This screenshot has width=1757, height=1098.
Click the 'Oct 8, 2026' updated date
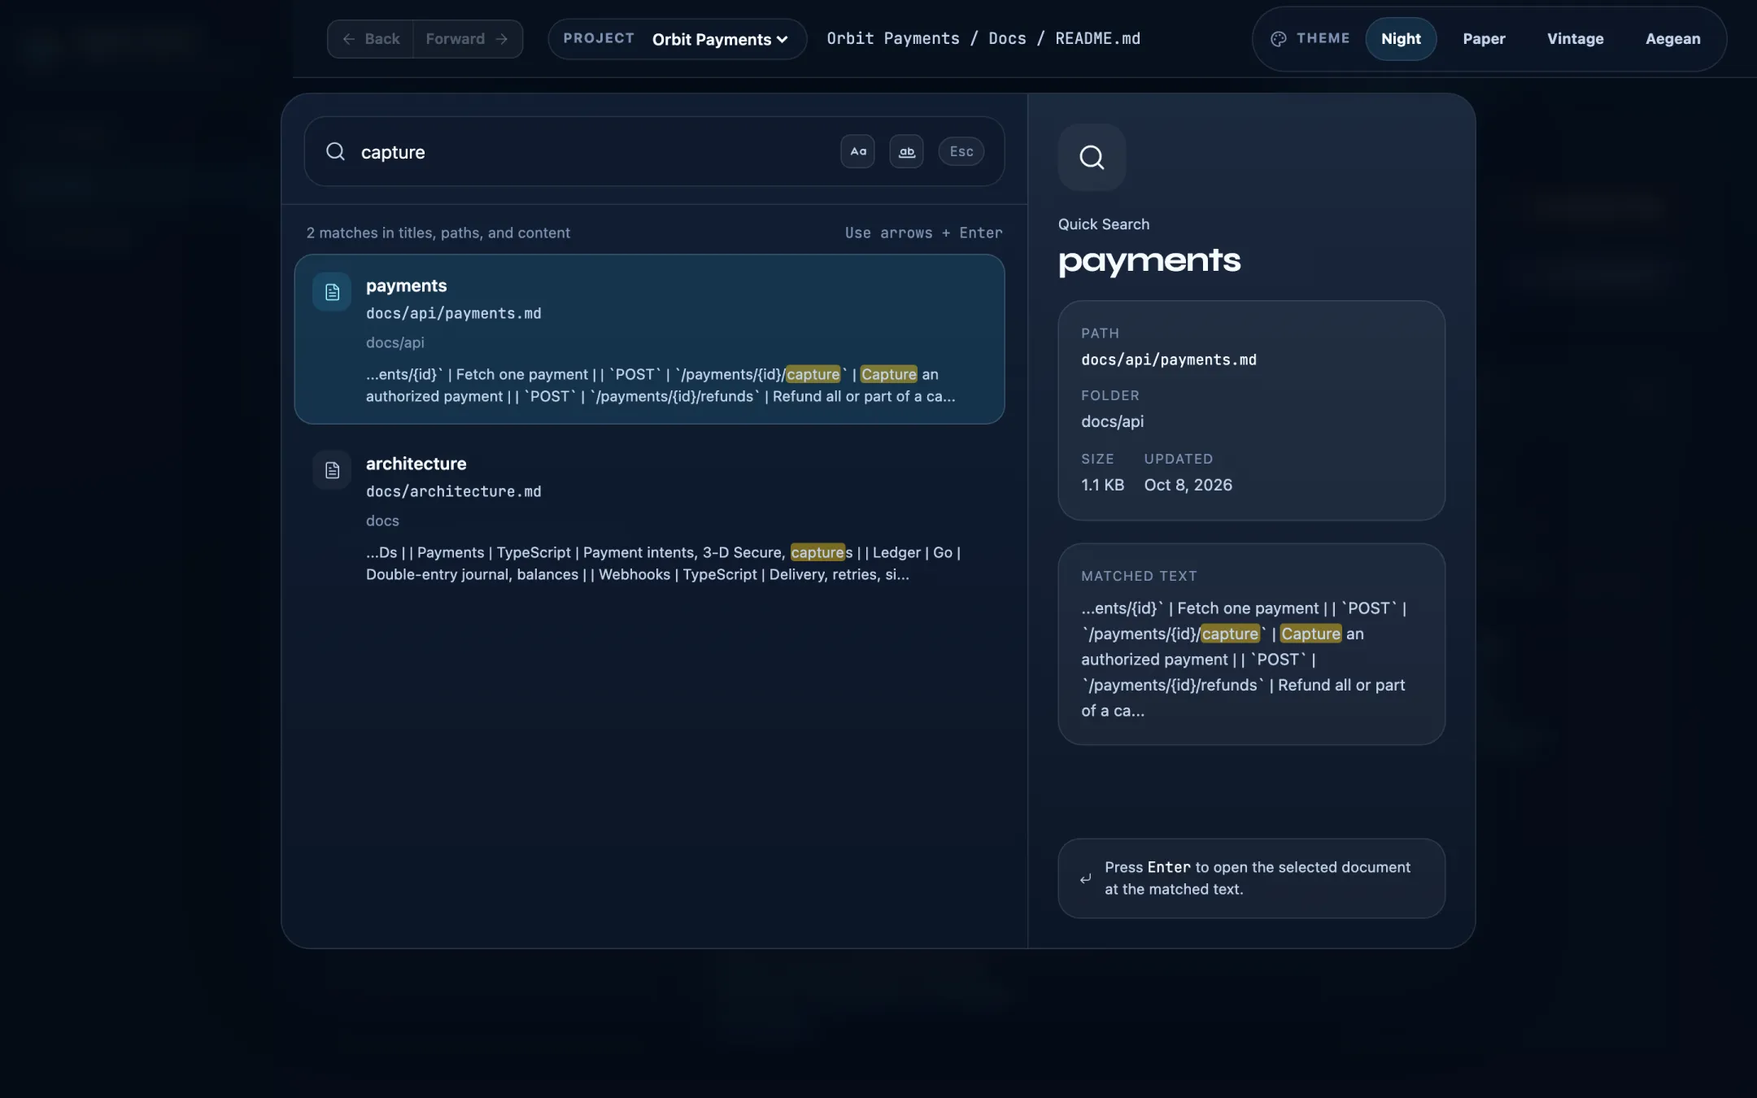coord(1188,485)
